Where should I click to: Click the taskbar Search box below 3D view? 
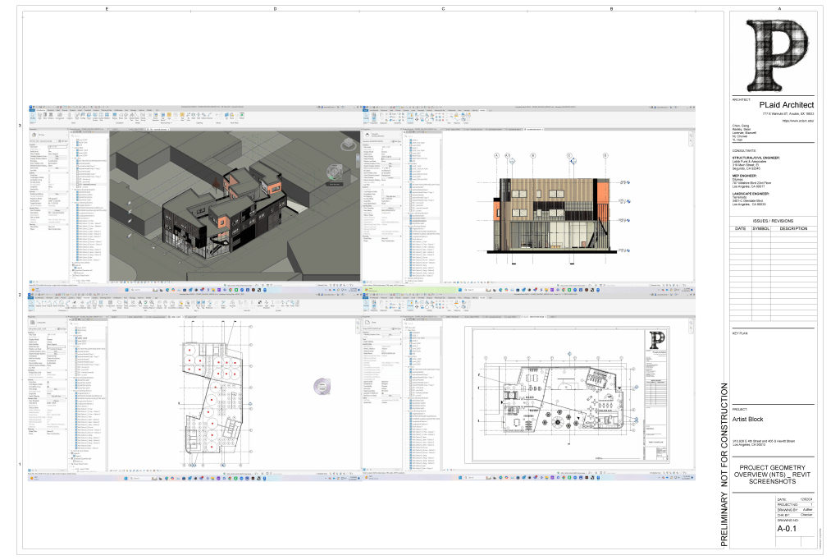(x=138, y=291)
